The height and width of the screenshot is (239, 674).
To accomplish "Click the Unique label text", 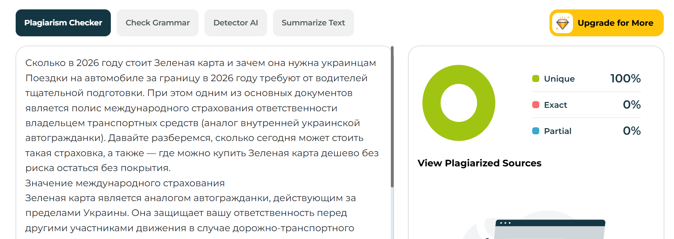I will tap(559, 79).
